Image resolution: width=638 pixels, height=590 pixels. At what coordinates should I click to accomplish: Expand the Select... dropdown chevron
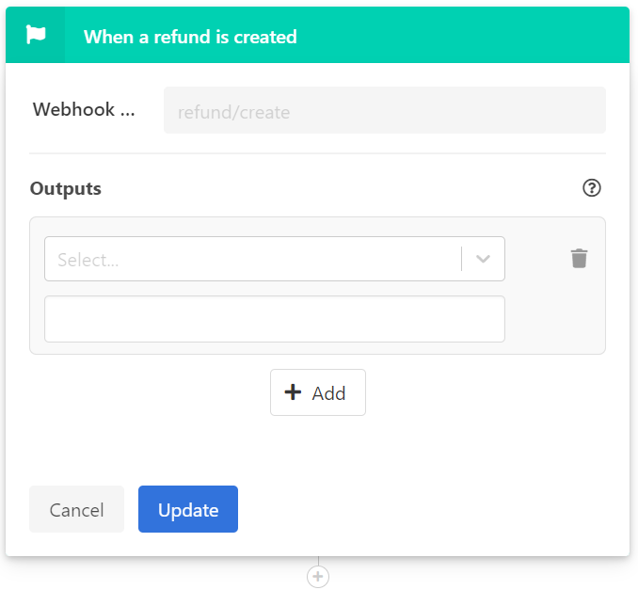[x=483, y=259]
